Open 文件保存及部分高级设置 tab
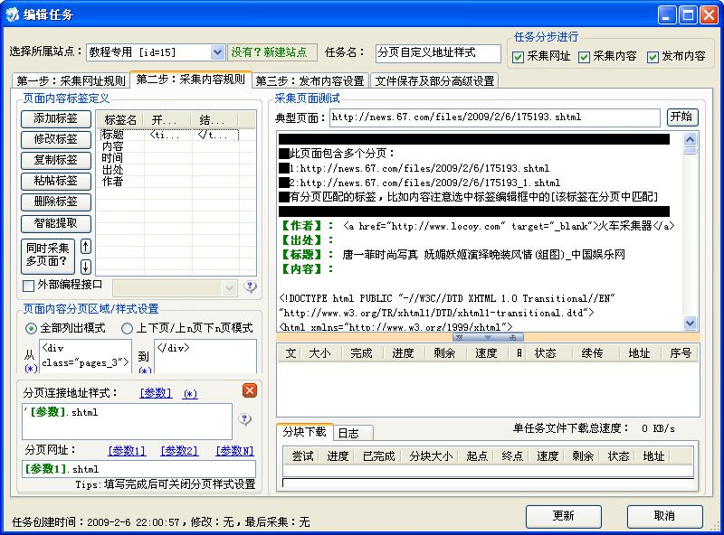The height and width of the screenshot is (535, 724). 434,81
